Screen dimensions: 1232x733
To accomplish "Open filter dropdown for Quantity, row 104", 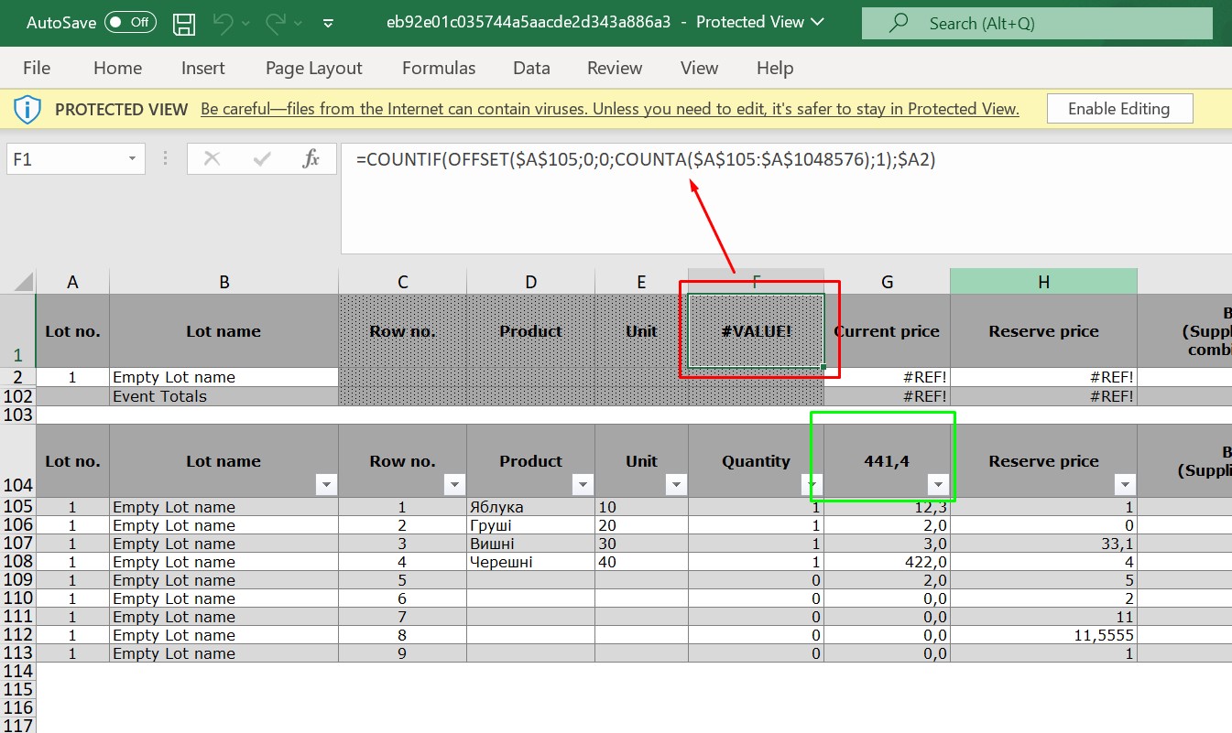I will tap(812, 485).
